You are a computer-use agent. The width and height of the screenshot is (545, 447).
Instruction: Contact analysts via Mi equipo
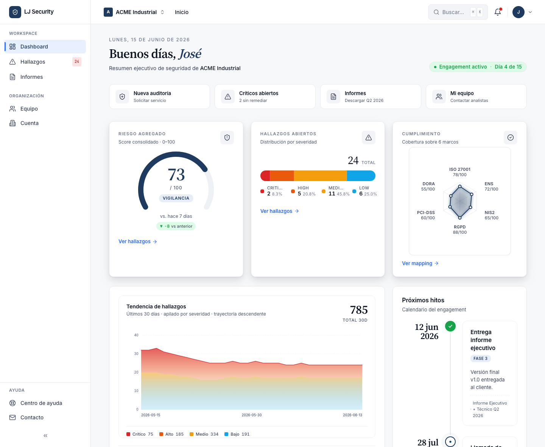tap(476, 97)
